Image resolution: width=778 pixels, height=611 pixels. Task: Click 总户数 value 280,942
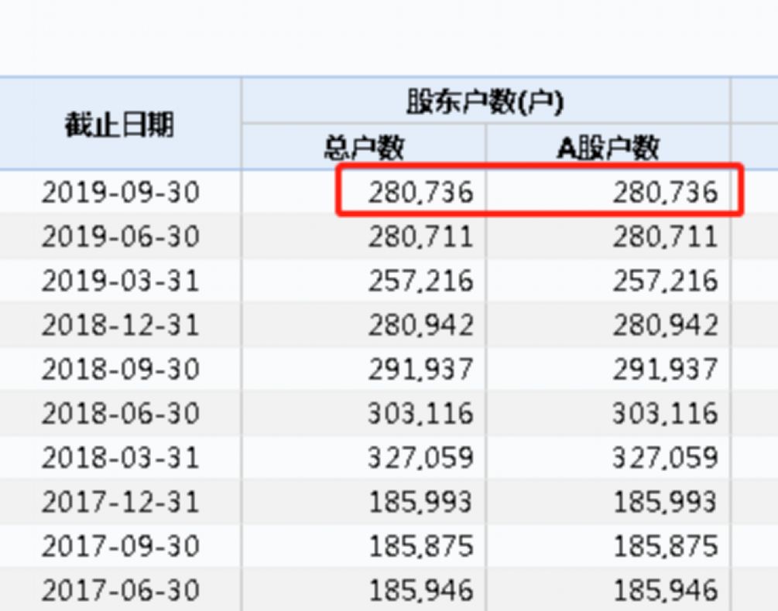click(x=420, y=325)
